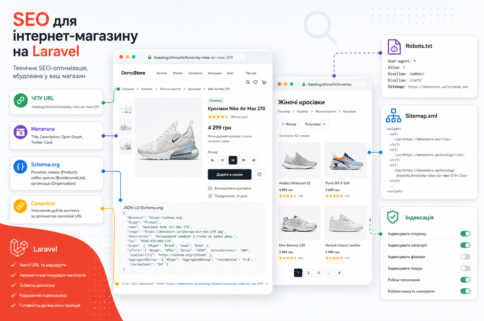This screenshot has width=484, height=321.
Task: Click the canonical href link in code
Action: coord(215,284)
